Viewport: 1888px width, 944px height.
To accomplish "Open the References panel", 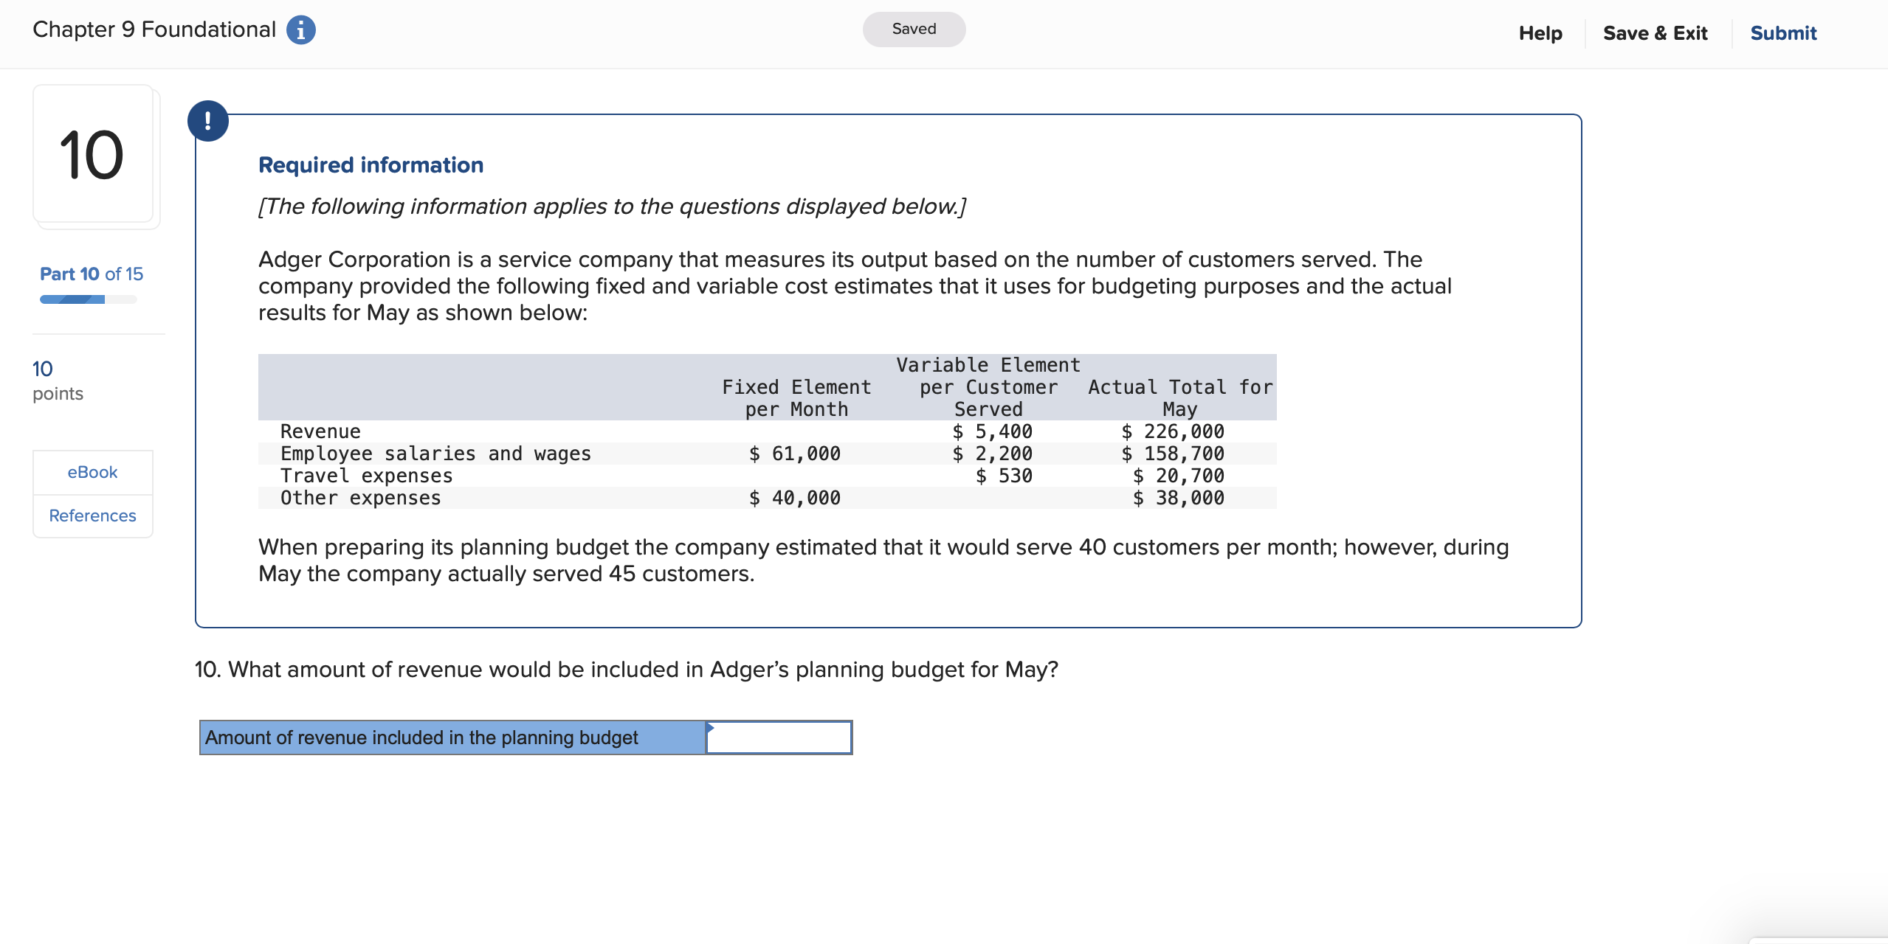I will pos(92,516).
